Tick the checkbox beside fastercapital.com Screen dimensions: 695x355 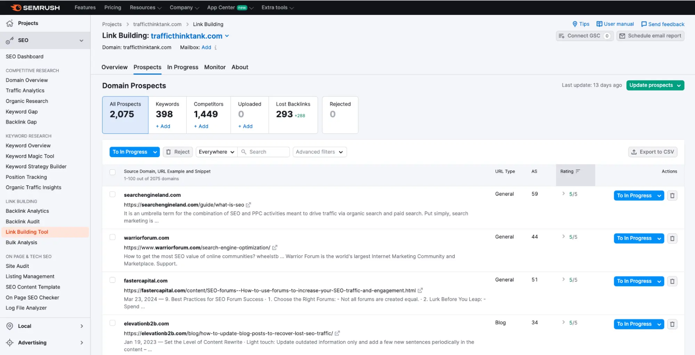[112, 280]
